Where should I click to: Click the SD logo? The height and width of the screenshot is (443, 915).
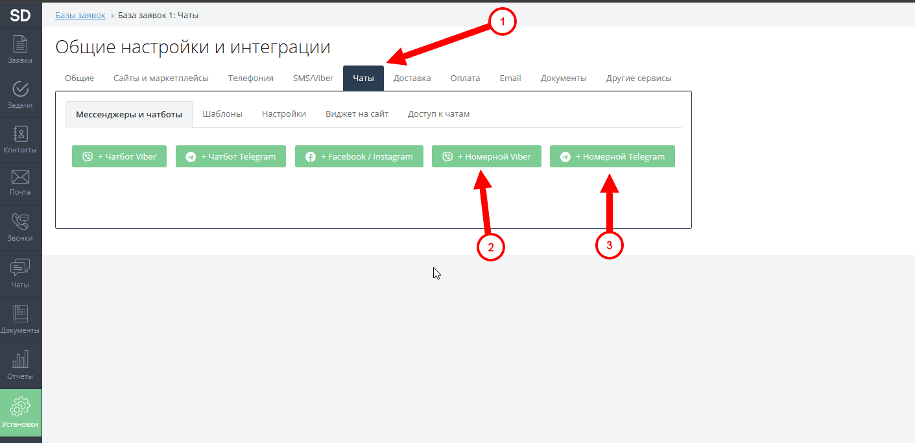(x=21, y=15)
